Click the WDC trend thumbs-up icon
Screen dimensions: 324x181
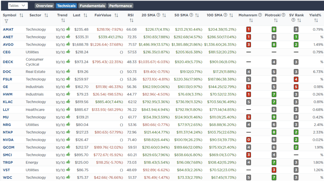[x=68, y=177]
